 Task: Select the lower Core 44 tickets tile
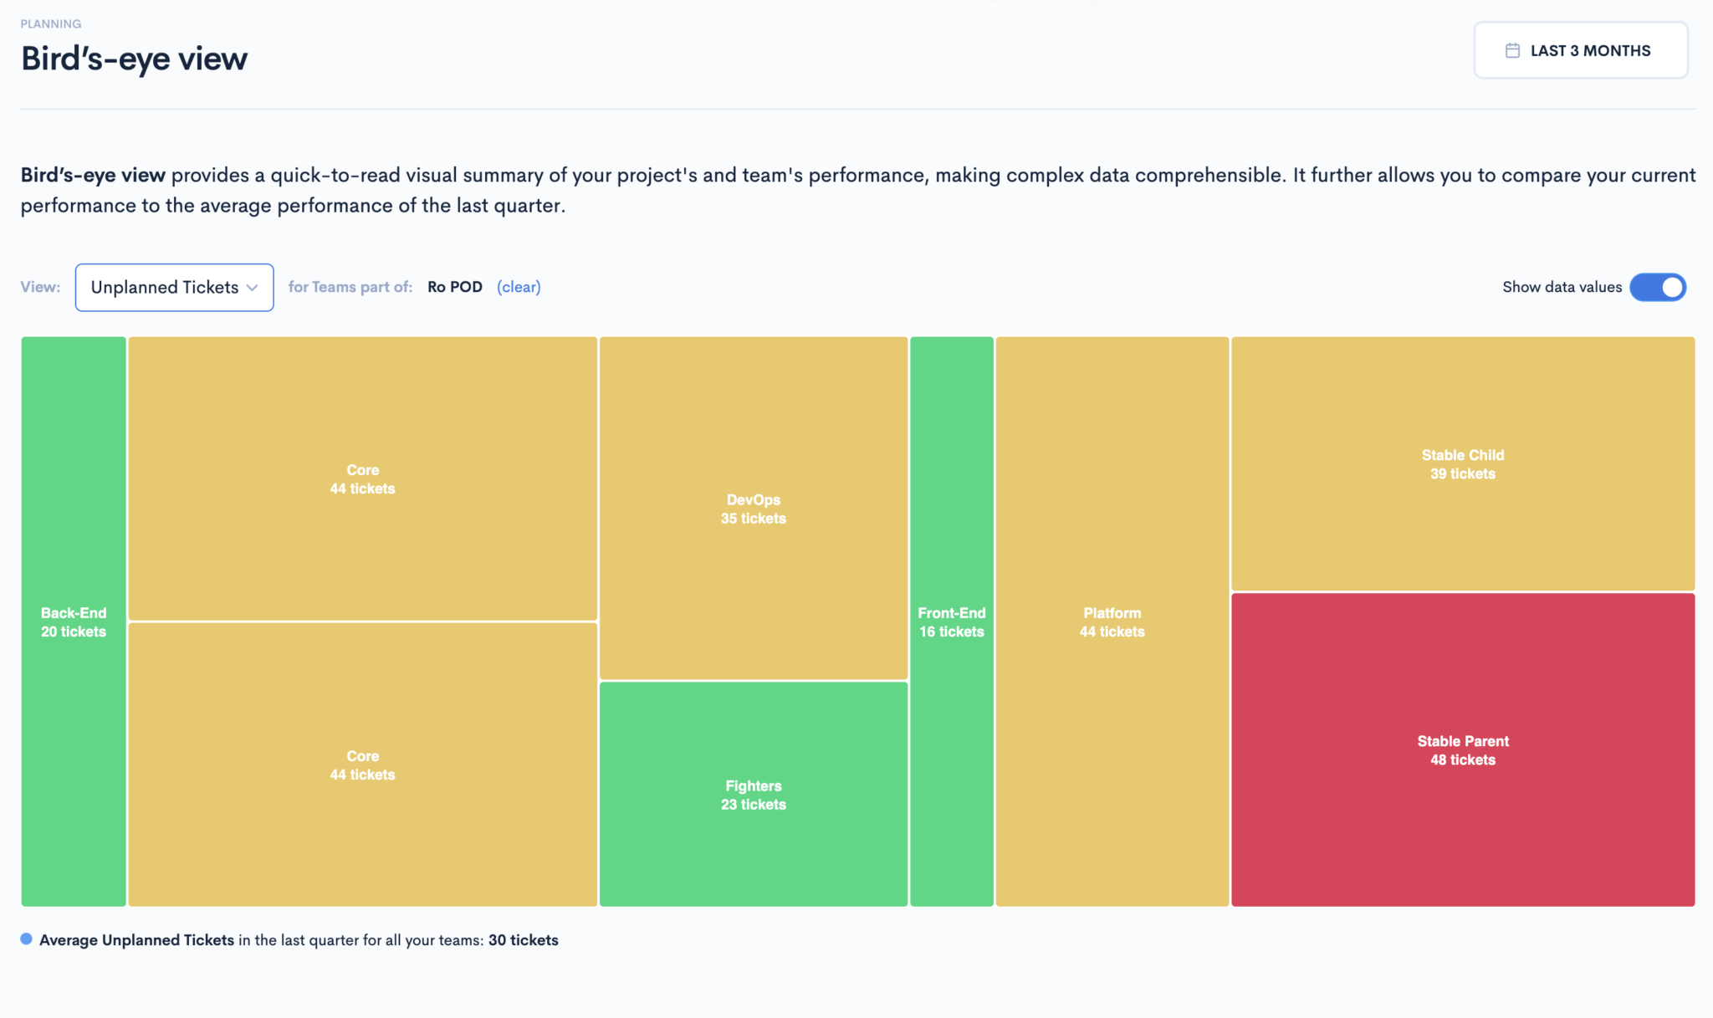(x=363, y=765)
